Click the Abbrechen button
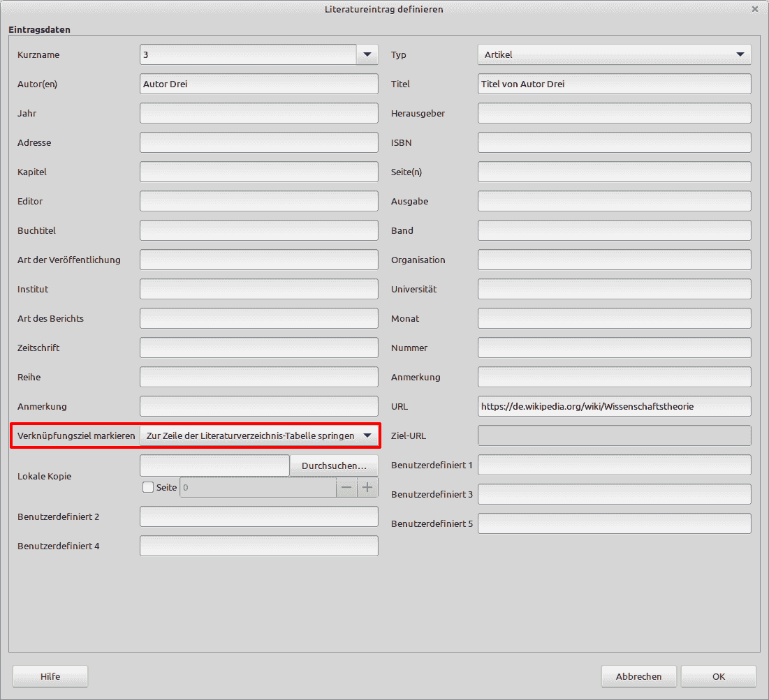 638,676
